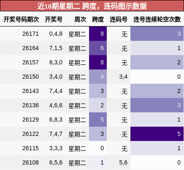Click miss count 2 in row 26157
Viewport: 184px width, 170px height.
pos(157,62)
